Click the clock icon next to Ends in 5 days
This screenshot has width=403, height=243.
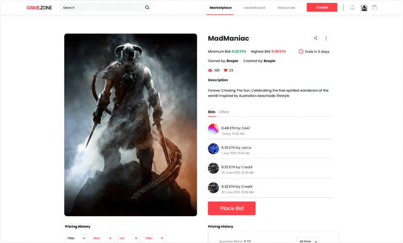coord(301,51)
